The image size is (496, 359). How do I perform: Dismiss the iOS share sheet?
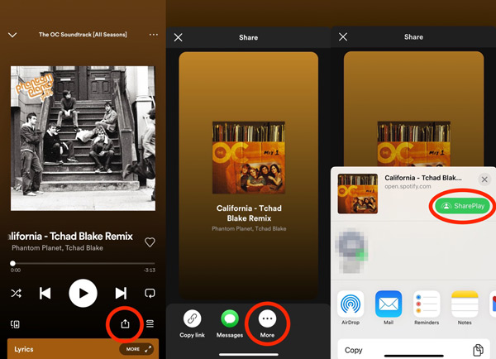484,179
